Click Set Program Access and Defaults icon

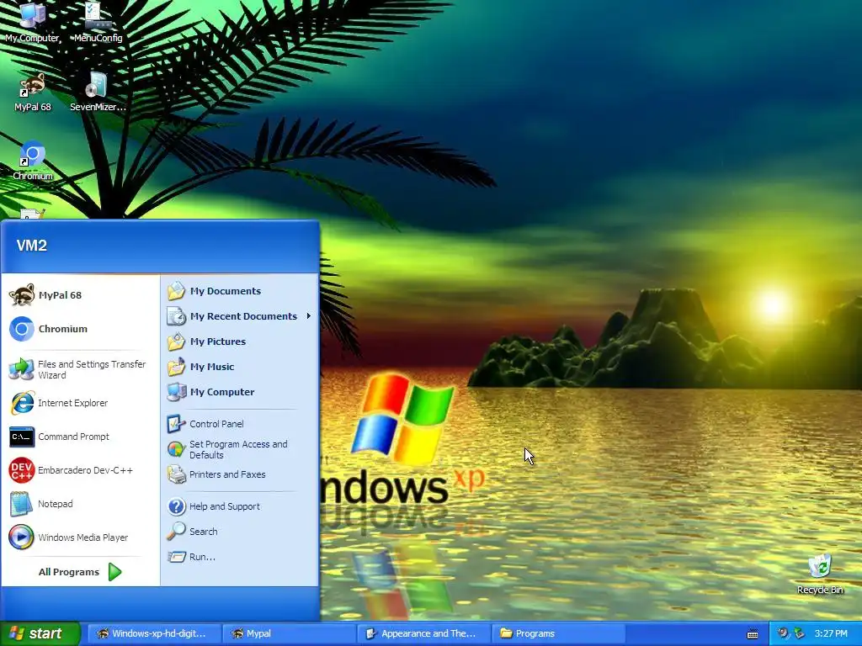coord(177,449)
